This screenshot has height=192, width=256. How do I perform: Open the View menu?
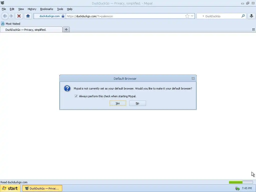(21, 9)
